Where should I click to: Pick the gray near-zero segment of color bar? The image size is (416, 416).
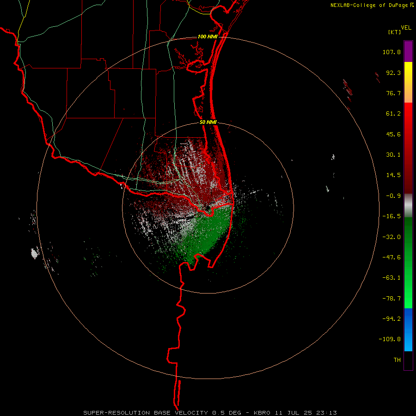pyautogui.click(x=408, y=205)
